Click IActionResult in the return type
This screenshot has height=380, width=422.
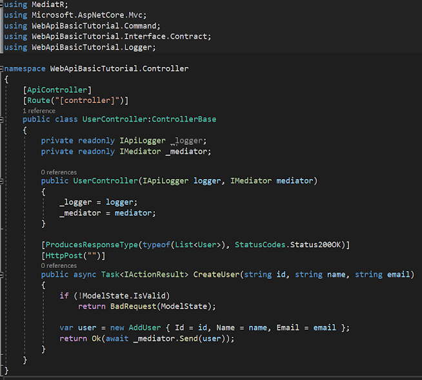pyautogui.click(x=154, y=274)
